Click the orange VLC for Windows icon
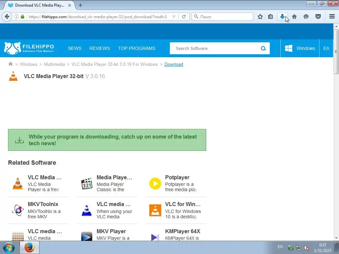This screenshot has width=339, height=254. coord(155,210)
